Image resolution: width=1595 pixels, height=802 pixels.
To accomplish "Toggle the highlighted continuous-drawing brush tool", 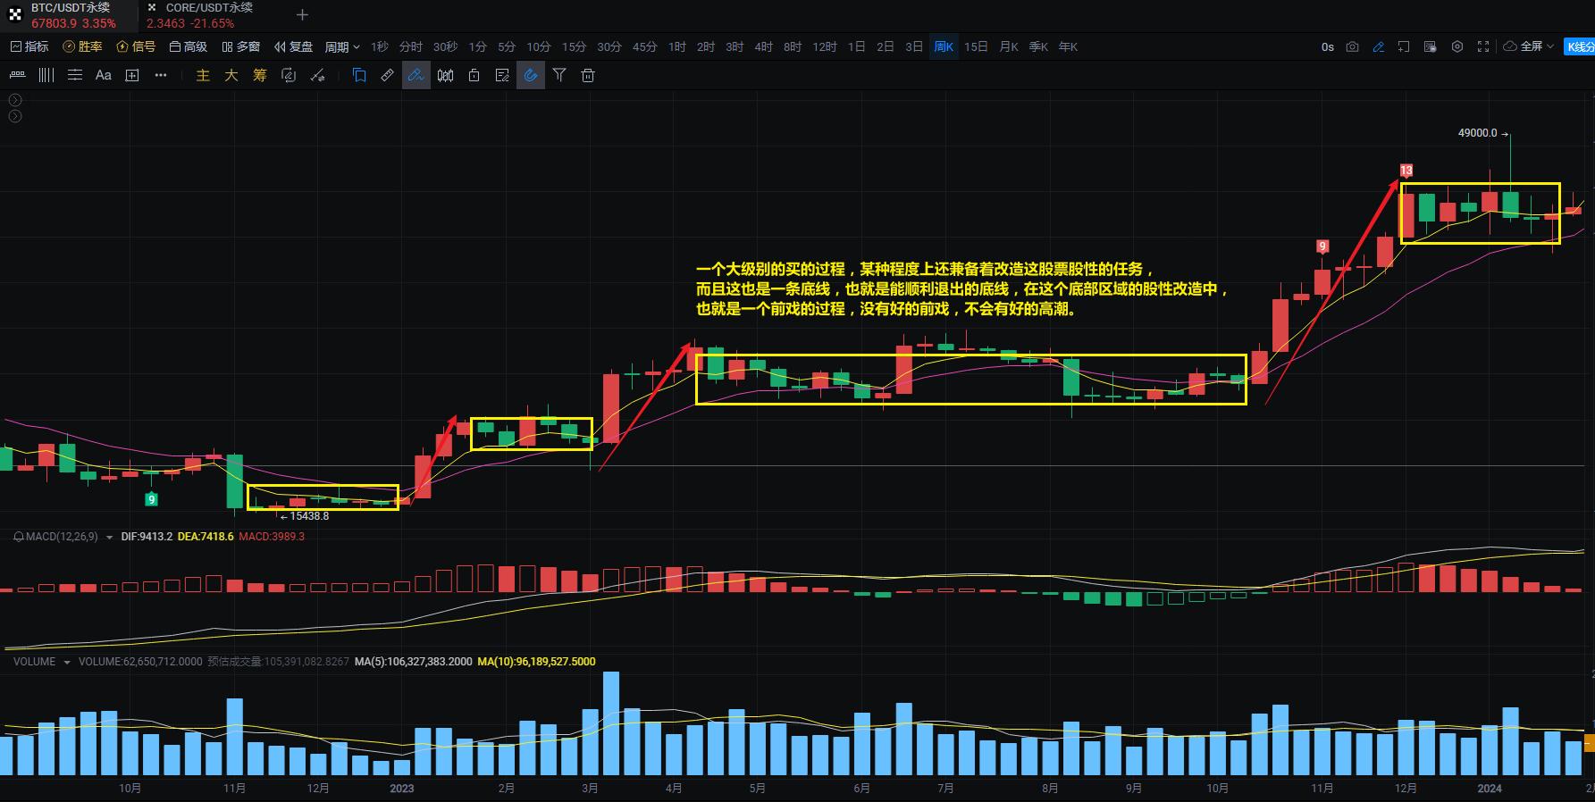I will pyautogui.click(x=416, y=75).
